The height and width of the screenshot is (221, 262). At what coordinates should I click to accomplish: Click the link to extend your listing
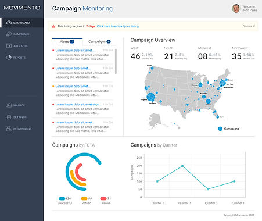coord(118,26)
